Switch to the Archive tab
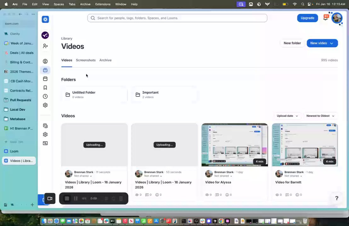 pos(106,60)
